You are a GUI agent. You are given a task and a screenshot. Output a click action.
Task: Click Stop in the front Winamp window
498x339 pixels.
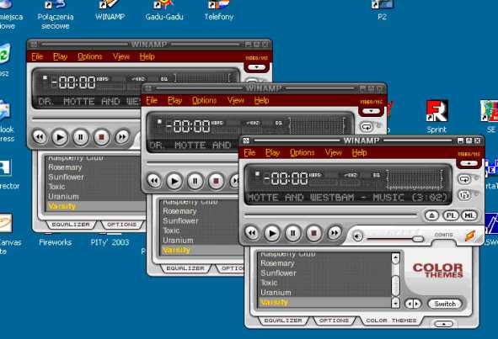click(313, 233)
